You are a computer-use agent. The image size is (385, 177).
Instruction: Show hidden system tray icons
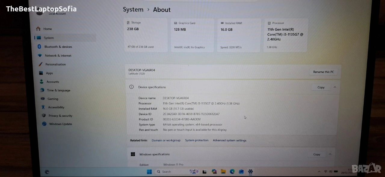click(319, 172)
